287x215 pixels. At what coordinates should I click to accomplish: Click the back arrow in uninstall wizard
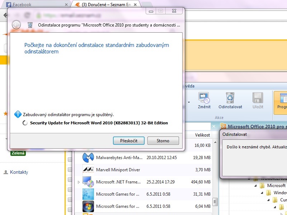point(16,25)
